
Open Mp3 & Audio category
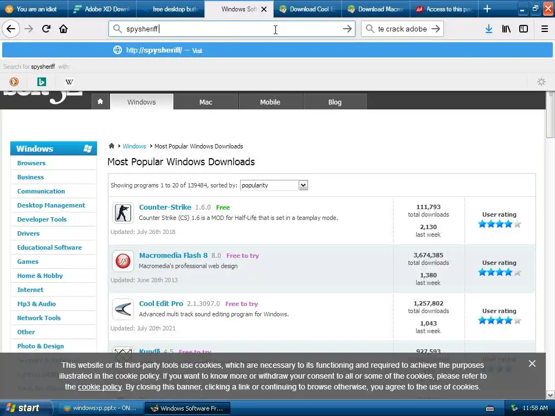(36, 304)
